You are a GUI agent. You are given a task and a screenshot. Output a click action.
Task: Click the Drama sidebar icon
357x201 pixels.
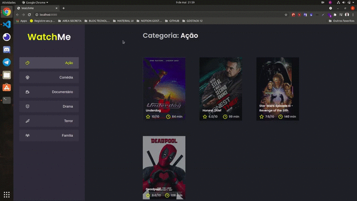pyautogui.click(x=27, y=106)
